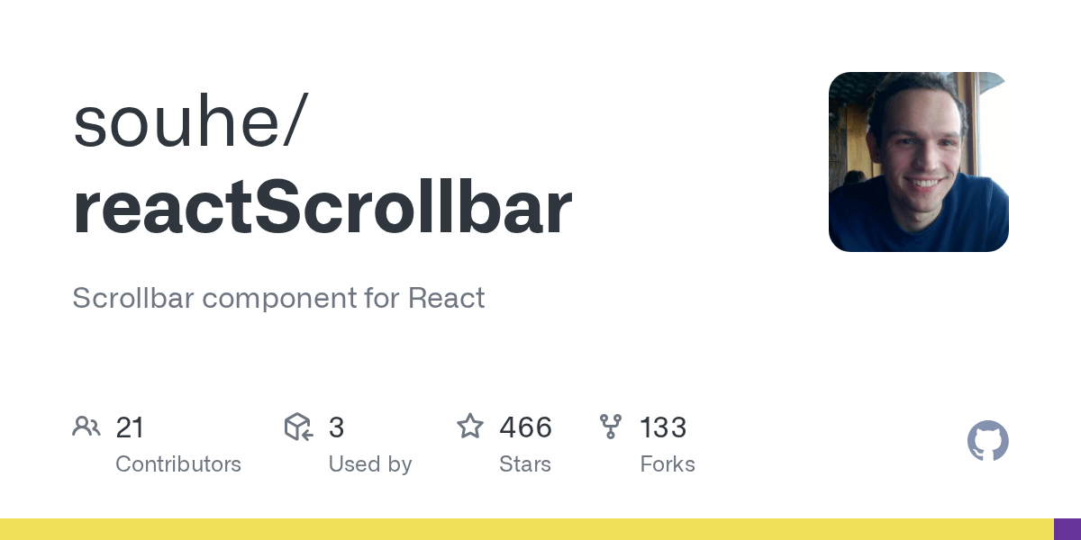Screen dimensions: 1081x540
Task: Click the Used by package icon
Action: tap(298, 427)
